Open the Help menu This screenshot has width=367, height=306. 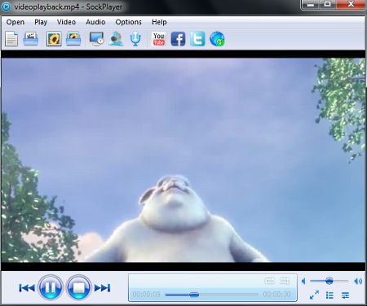[x=159, y=22]
